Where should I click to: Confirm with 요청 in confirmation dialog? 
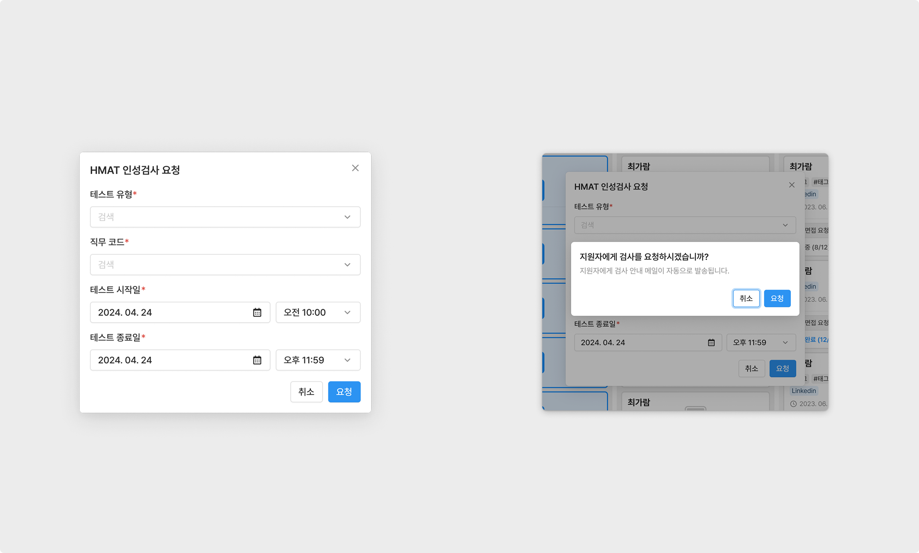click(777, 298)
